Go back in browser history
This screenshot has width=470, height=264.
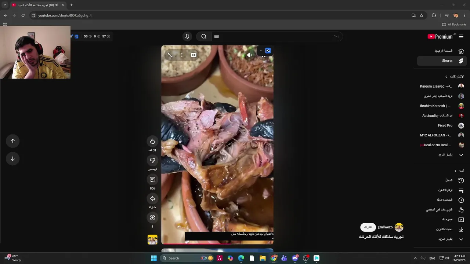tap(5, 15)
